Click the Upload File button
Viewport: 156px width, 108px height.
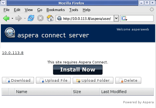[53, 80]
